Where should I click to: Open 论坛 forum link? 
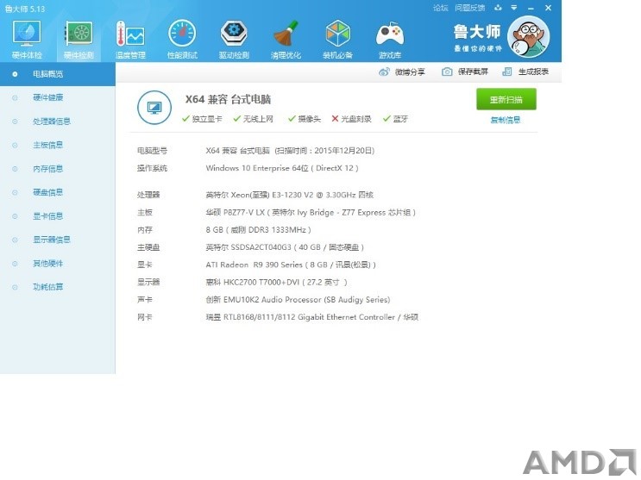pyautogui.click(x=440, y=8)
